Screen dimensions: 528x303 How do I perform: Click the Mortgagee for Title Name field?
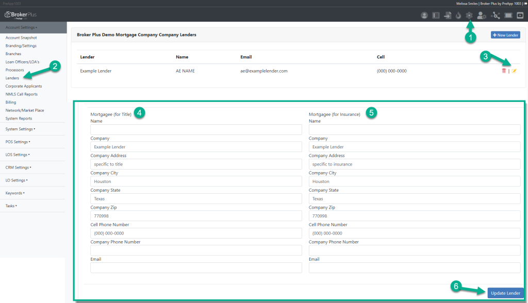pyautogui.click(x=196, y=129)
